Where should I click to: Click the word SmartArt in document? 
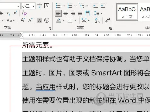(107, 73)
